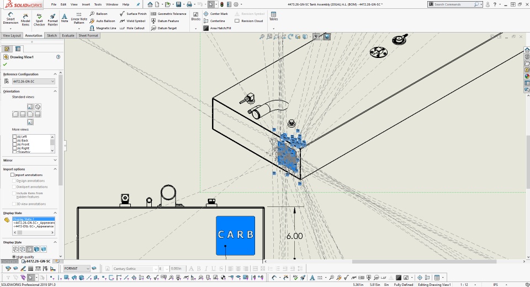Open the Model Items tool

(25, 20)
